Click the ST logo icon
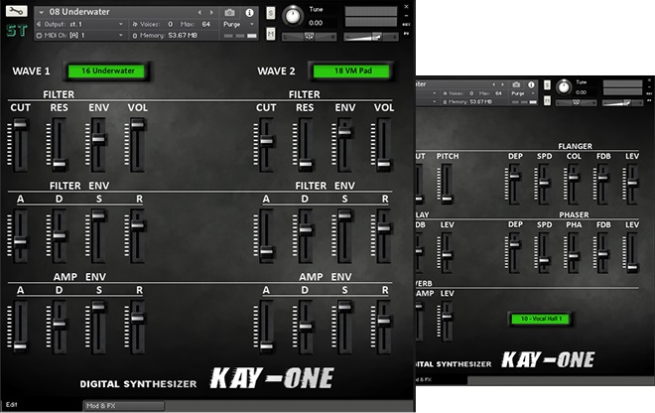The width and height of the screenshot is (655, 413). coord(17,31)
